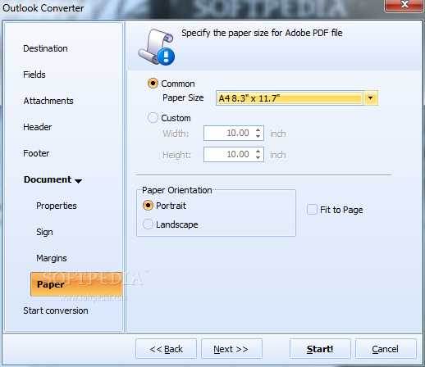Select the Common paper size radio button

pyautogui.click(x=153, y=84)
